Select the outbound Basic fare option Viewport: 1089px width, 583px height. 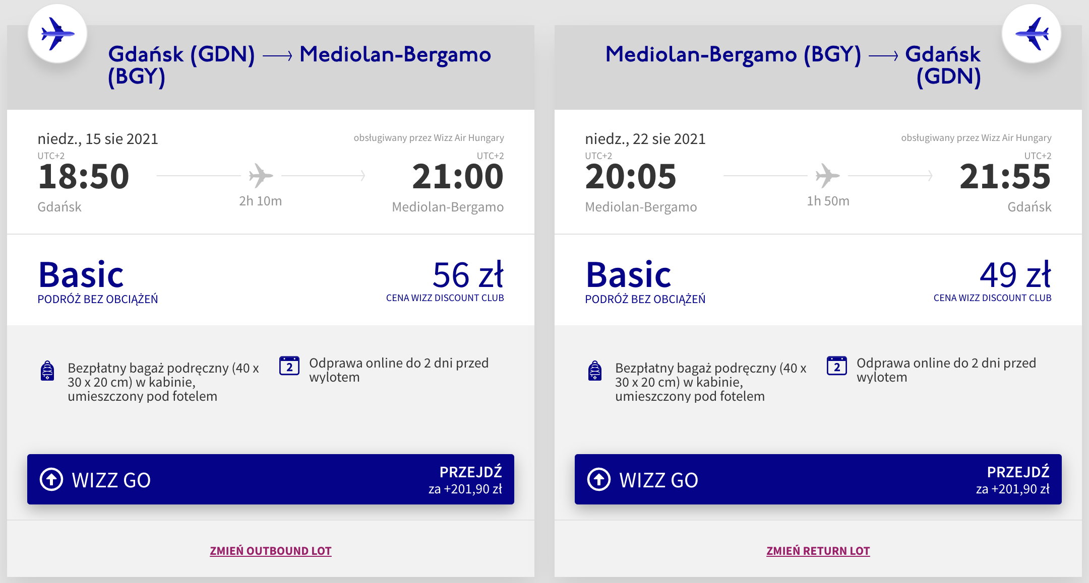click(x=81, y=274)
